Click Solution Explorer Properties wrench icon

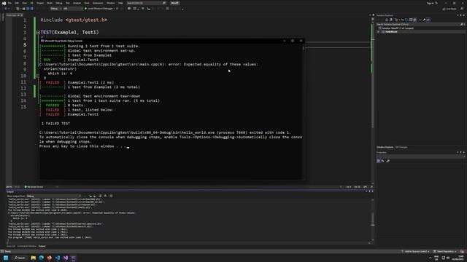point(424,20)
